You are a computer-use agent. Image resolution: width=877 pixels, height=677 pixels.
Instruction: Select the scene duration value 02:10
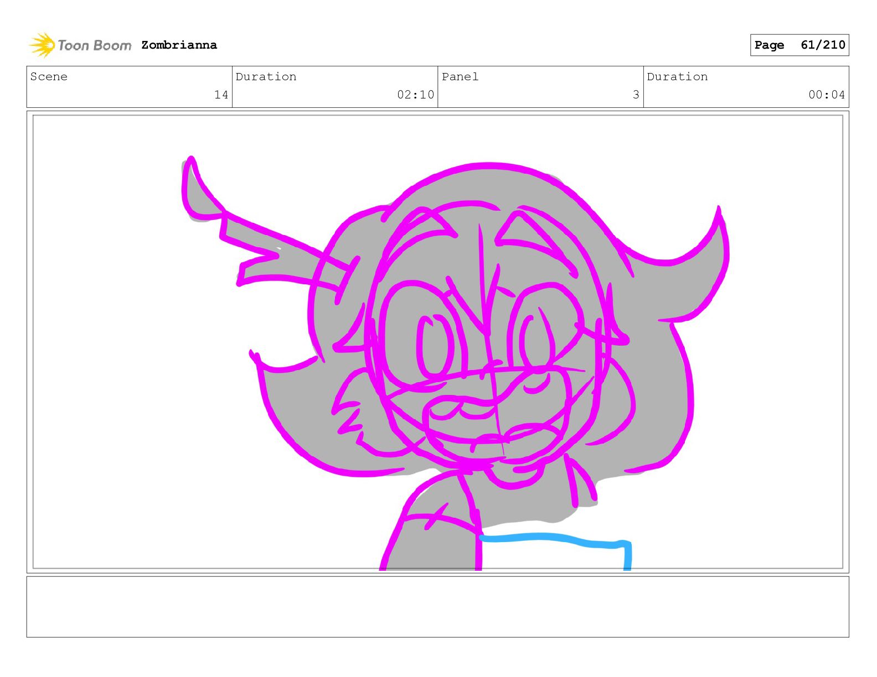point(415,95)
